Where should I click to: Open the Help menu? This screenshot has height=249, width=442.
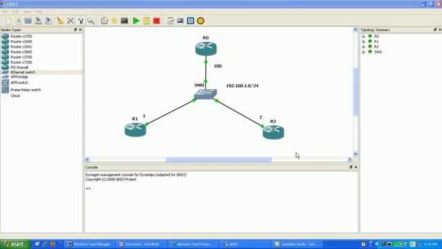(x=39, y=12)
